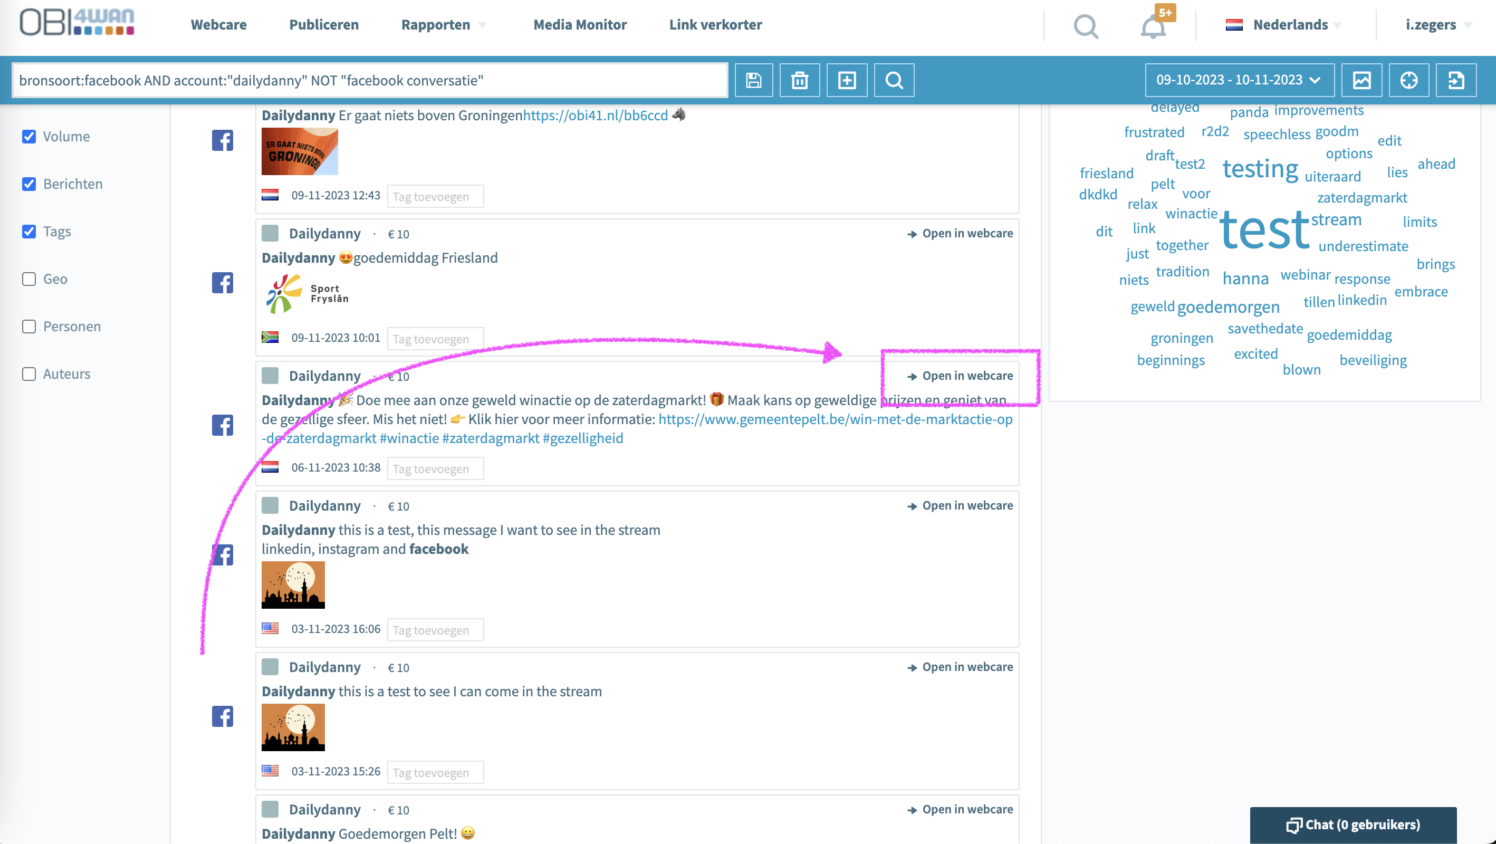Open the notifications bell icon
This screenshot has height=844, width=1496.
tap(1153, 26)
